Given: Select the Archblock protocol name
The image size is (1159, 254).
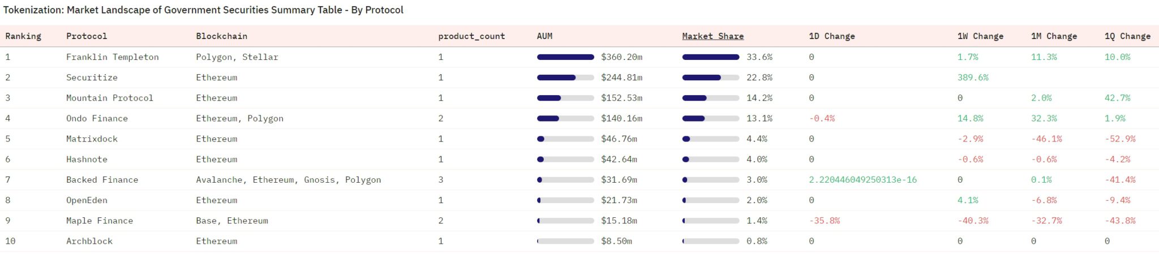Looking at the screenshot, I should click(x=89, y=241).
